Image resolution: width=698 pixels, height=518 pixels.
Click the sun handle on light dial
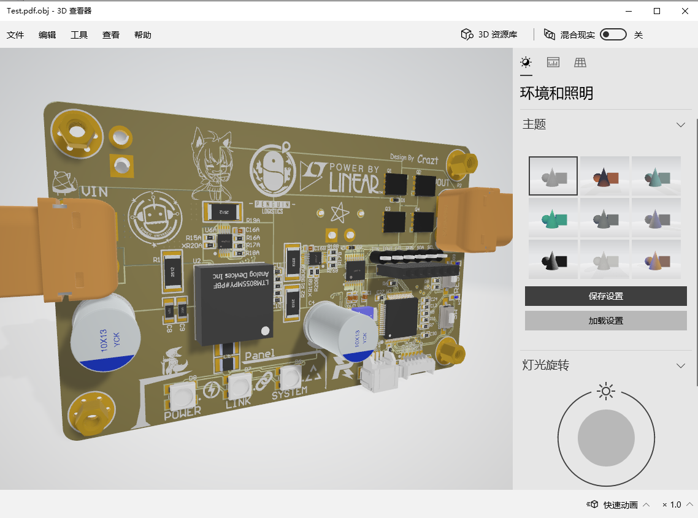click(x=606, y=392)
